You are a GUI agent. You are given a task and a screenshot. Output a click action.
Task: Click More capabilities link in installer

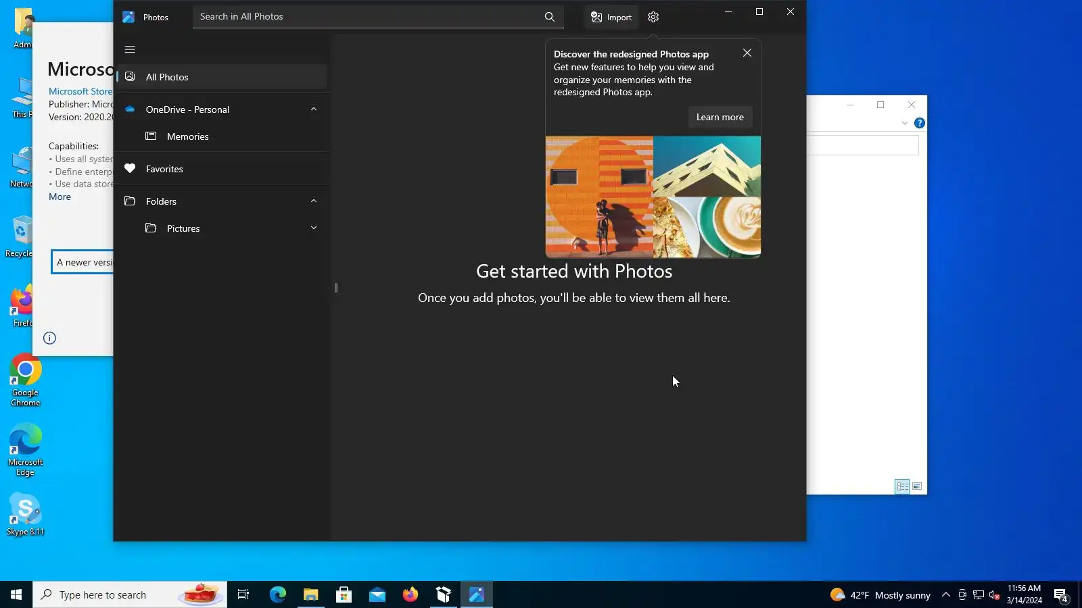60,197
